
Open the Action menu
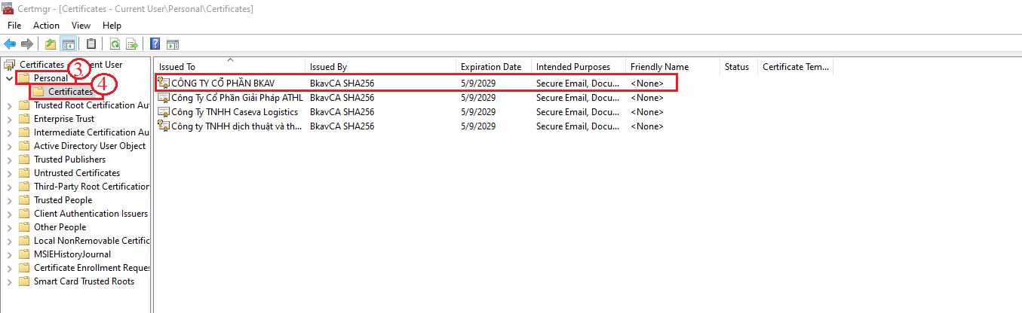click(x=46, y=26)
